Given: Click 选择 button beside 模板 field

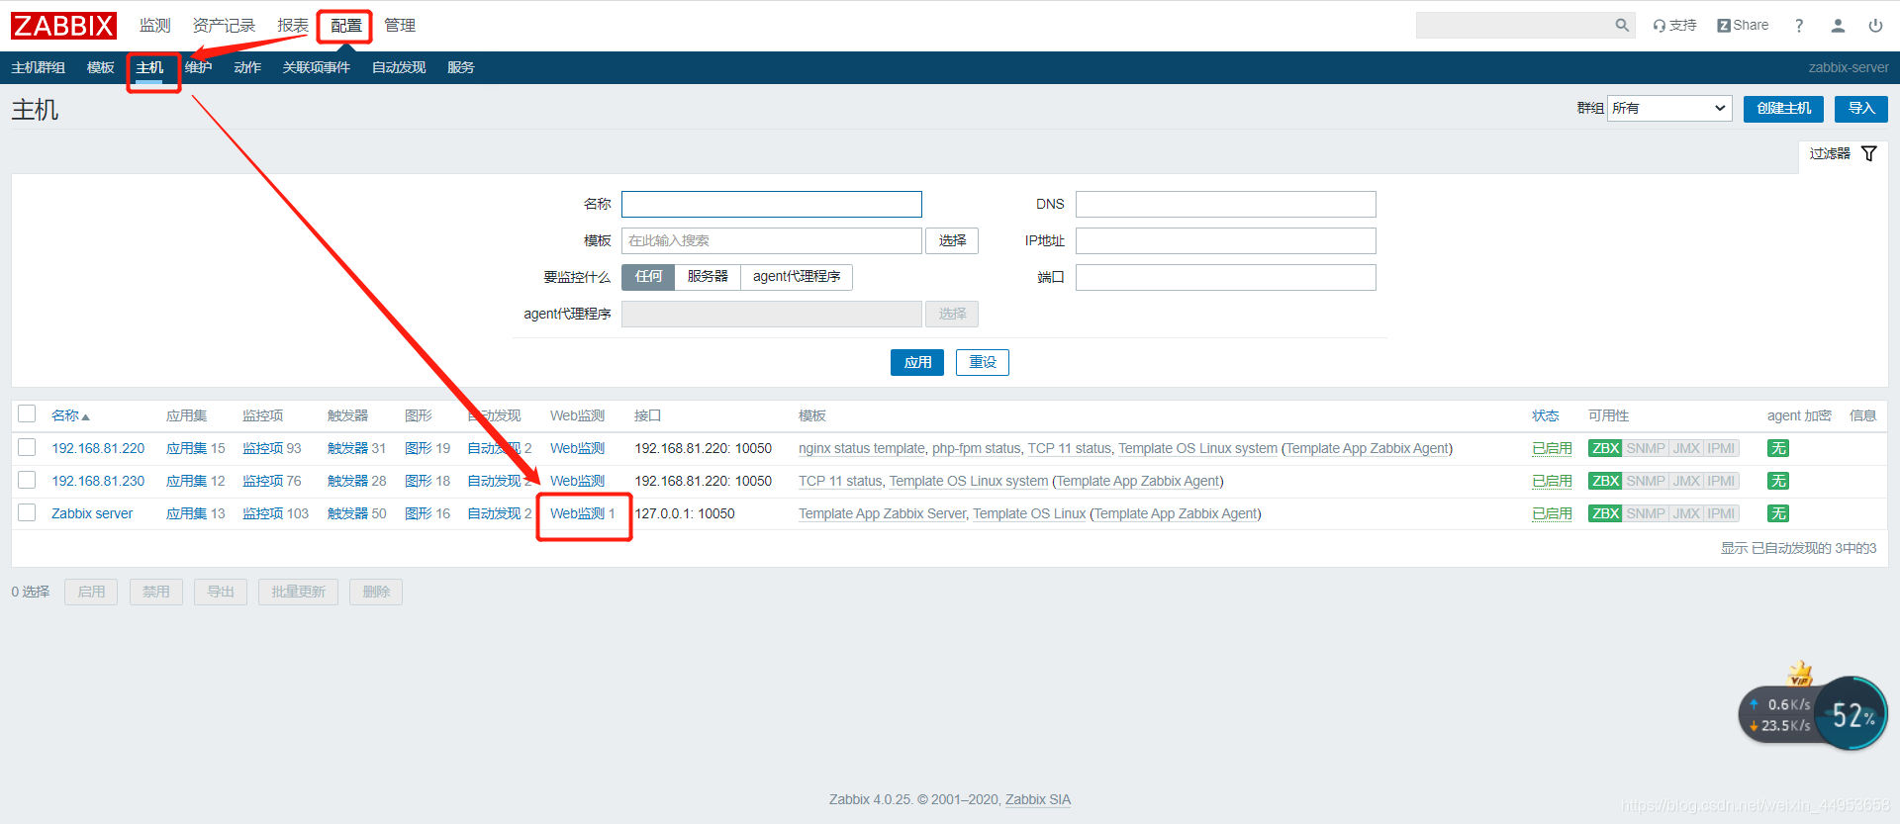Looking at the screenshot, I should point(952,241).
